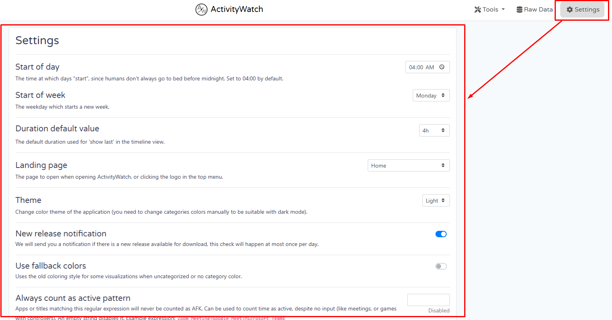Screen dimensions: 612x320
Task: Click the Settings gear icon
Action: tap(570, 10)
